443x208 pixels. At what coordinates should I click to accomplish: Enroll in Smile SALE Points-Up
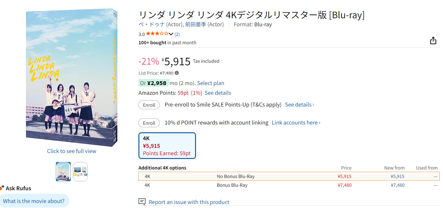(149, 105)
